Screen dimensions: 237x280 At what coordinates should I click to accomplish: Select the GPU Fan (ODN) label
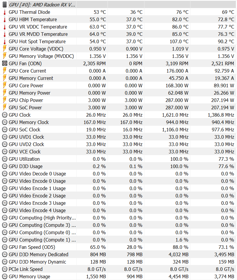tap(25, 63)
